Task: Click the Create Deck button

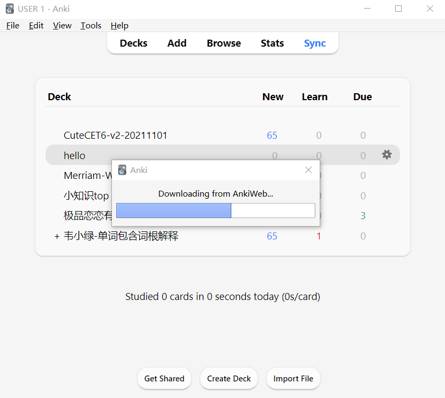Action: pos(229,378)
